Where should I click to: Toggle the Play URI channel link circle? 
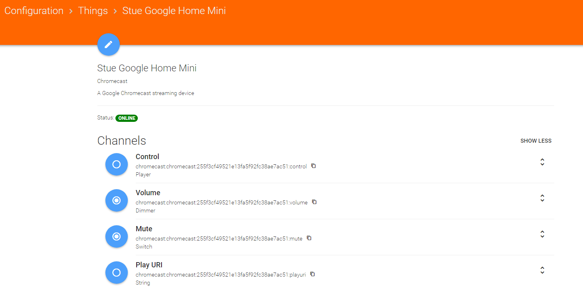[x=117, y=273]
